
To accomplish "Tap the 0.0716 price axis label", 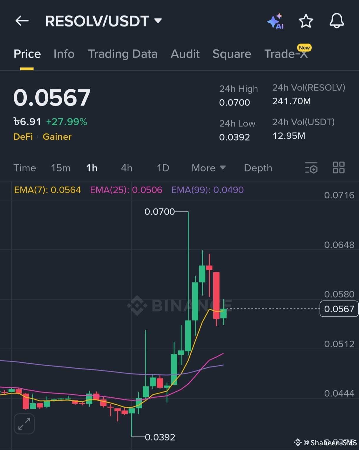I will coord(339,195).
